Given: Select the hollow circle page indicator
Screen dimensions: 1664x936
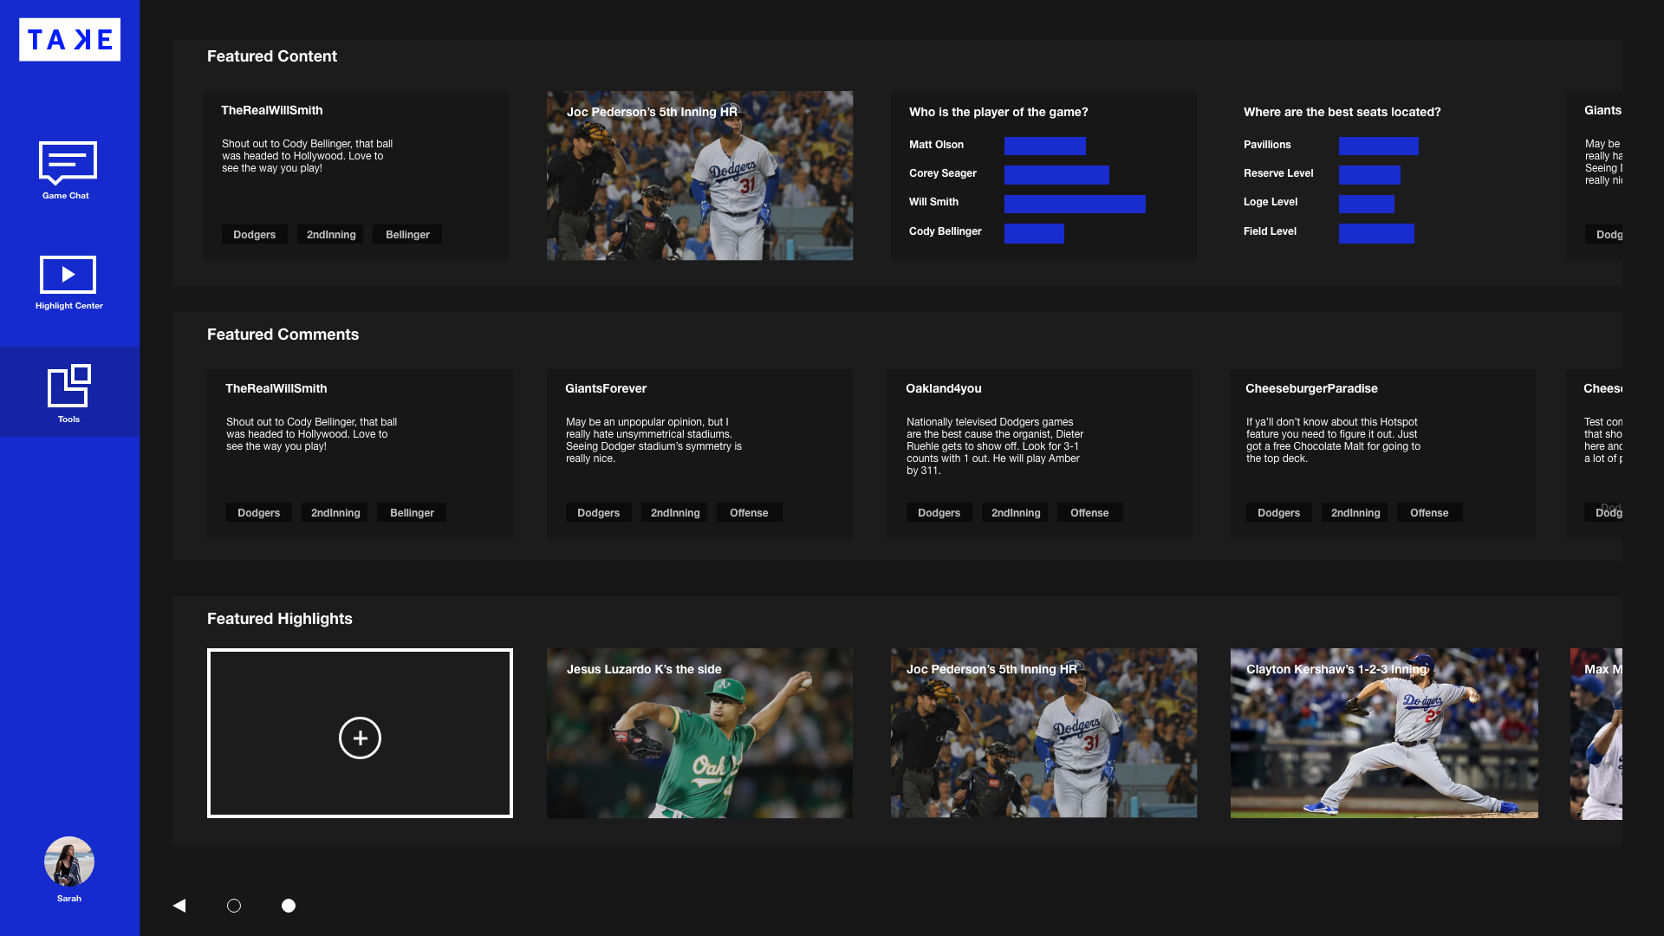Looking at the screenshot, I should tap(234, 906).
